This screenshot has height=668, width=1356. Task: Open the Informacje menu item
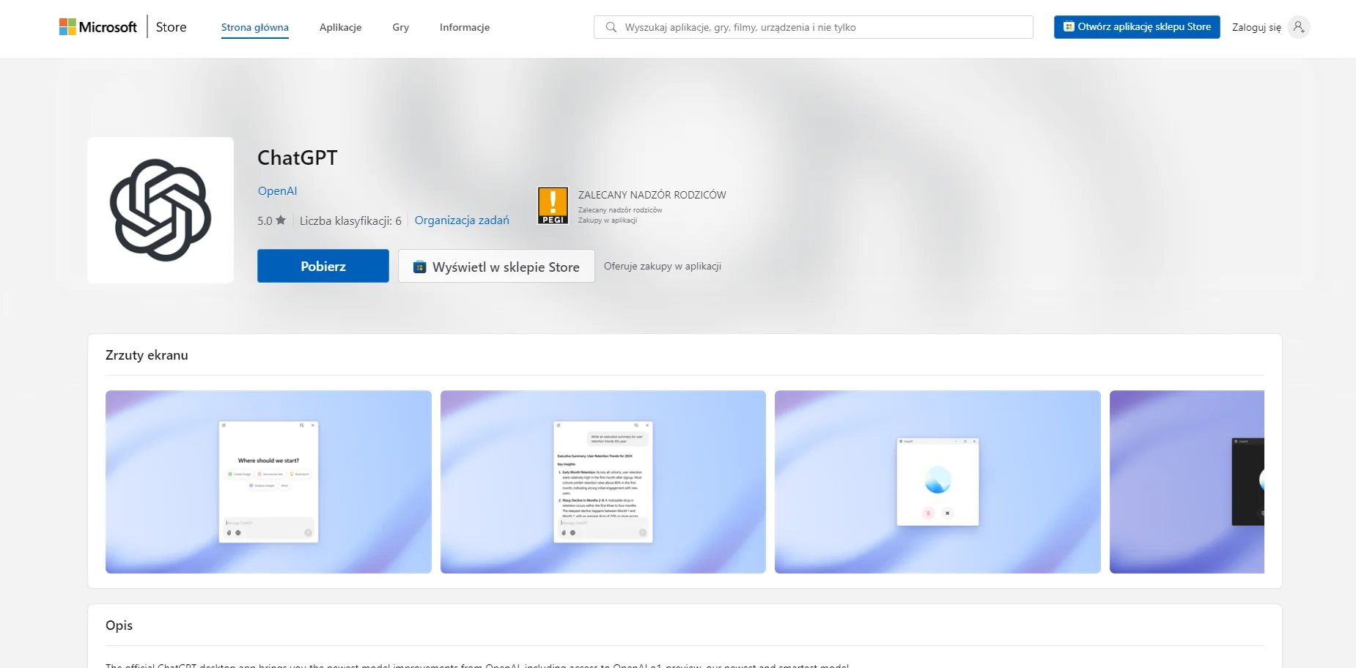click(465, 27)
